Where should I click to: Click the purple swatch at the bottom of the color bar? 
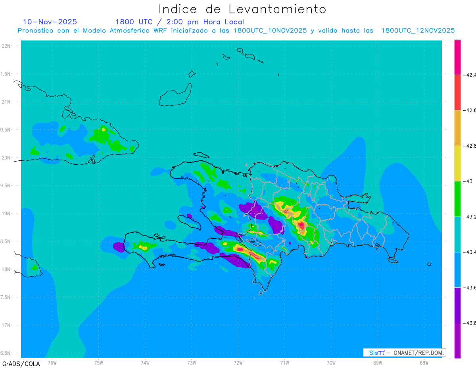(x=457, y=341)
